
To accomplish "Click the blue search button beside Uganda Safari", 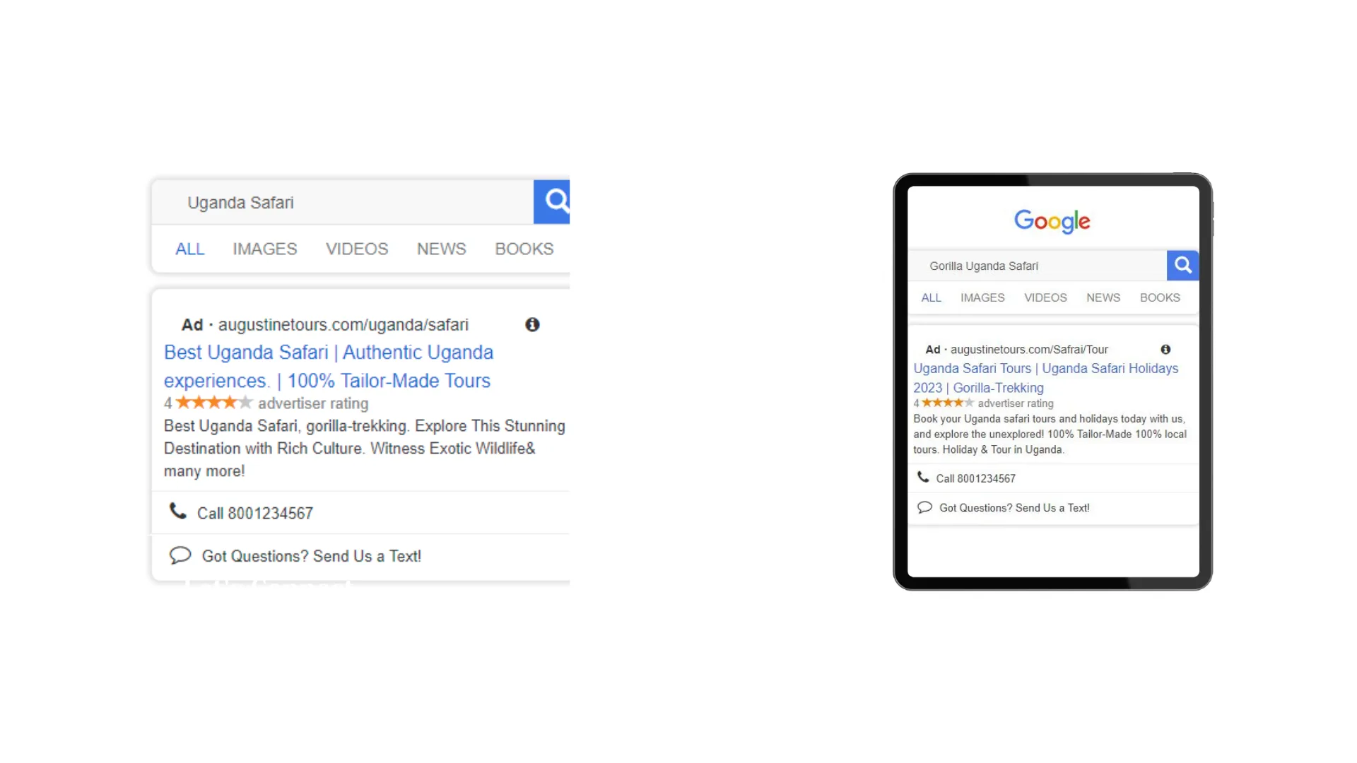I will click(552, 202).
